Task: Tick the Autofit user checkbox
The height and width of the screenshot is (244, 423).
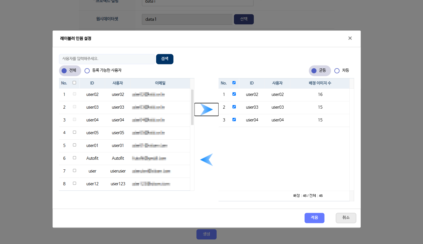Action: point(74,158)
